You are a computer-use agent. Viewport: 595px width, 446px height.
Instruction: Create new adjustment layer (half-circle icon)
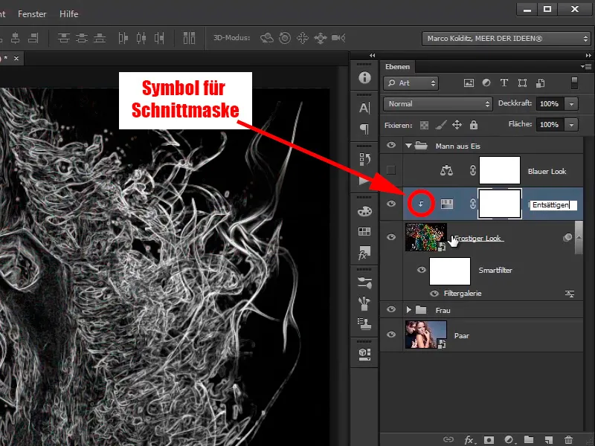(509, 439)
